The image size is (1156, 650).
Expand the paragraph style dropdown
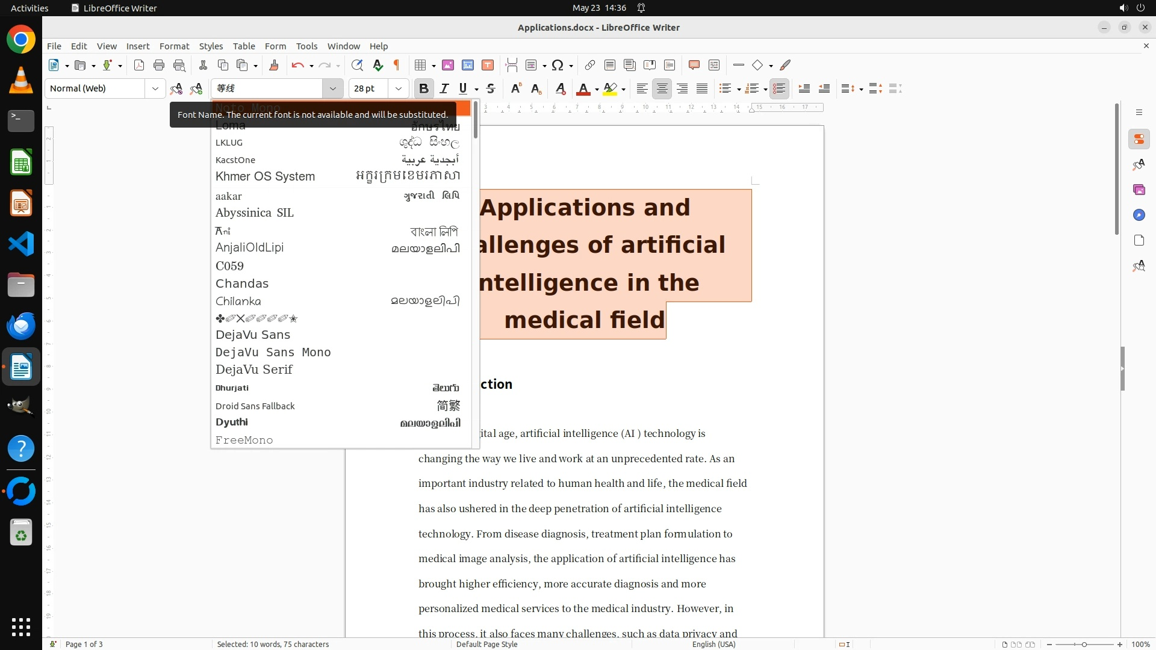pos(155,88)
